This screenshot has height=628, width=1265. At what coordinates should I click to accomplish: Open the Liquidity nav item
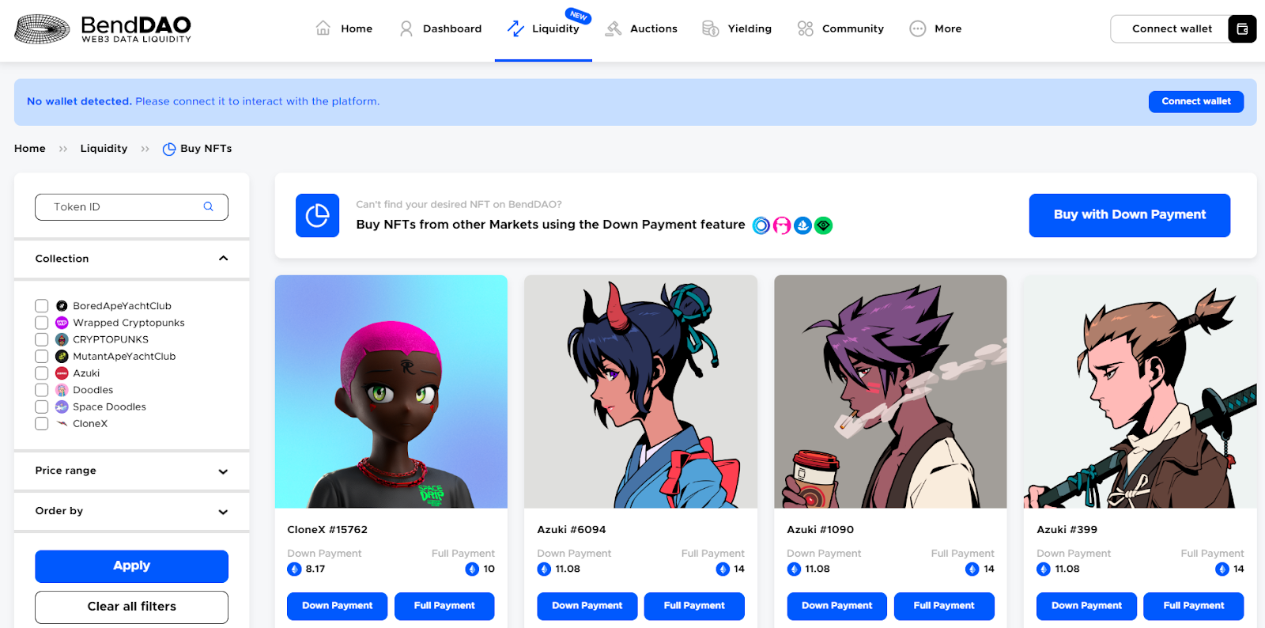pyautogui.click(x=544, y=28)
